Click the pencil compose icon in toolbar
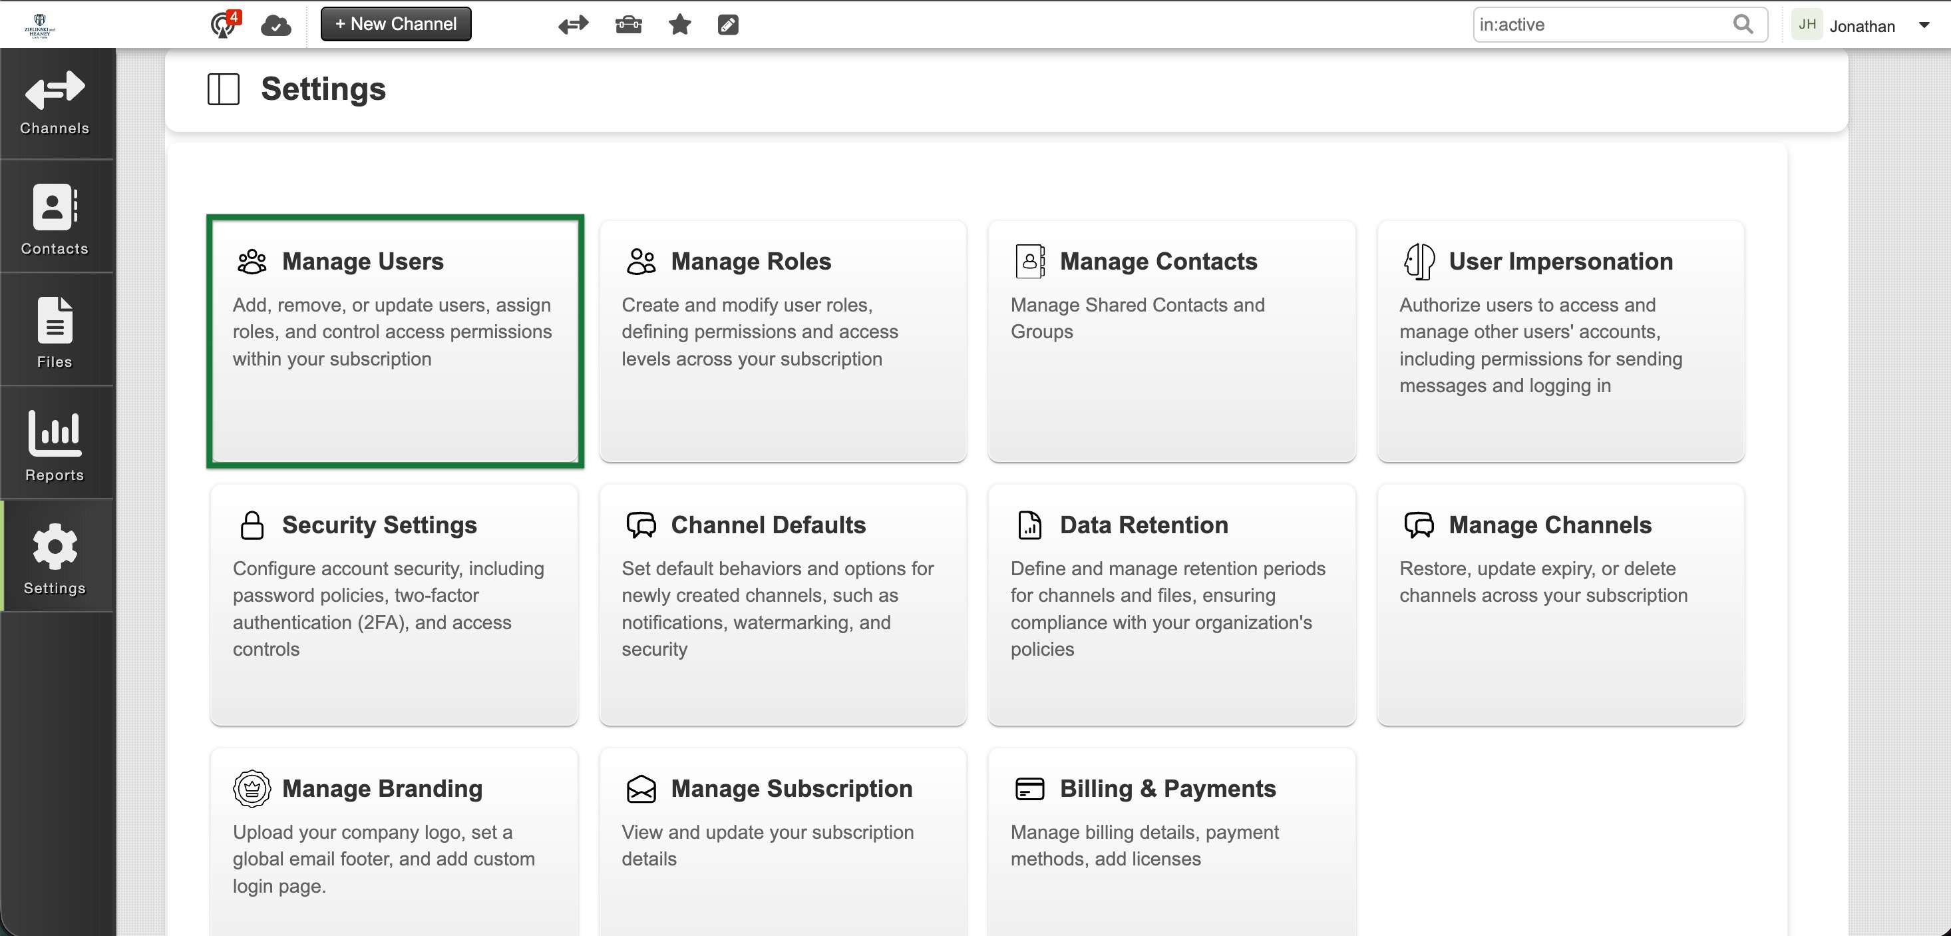 (727, 25)
